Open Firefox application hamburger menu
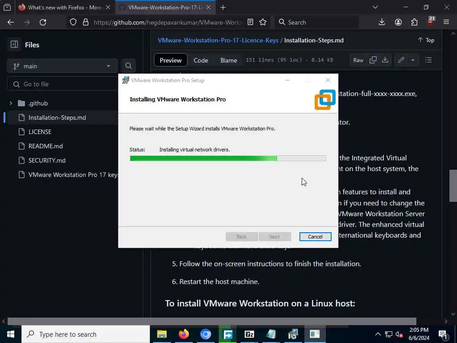Viewport: 457px width, 343px height. point(446,22)
